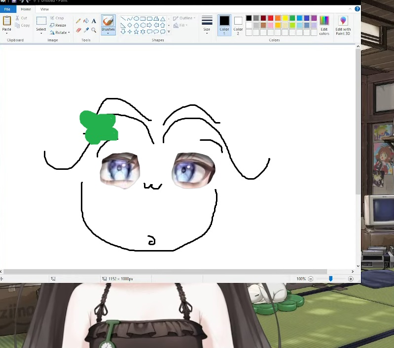Click the zoom in plus button
Screen dimensions: 394x348
pos(351,279)
